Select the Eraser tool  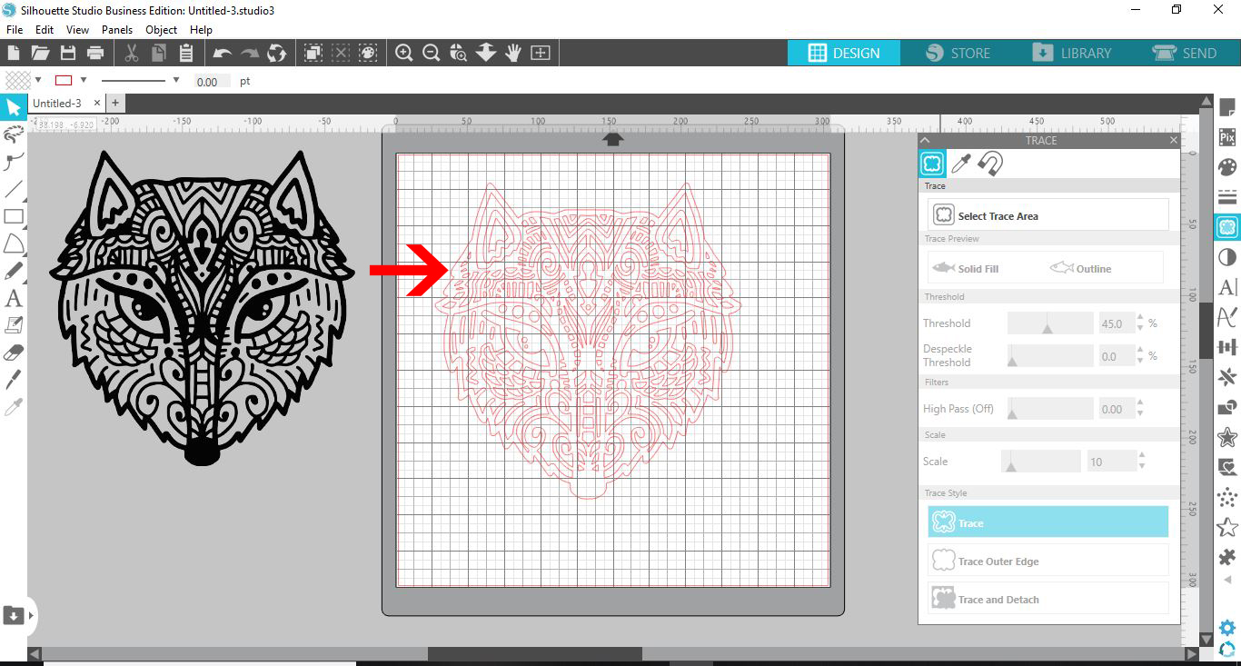[14, 352]
